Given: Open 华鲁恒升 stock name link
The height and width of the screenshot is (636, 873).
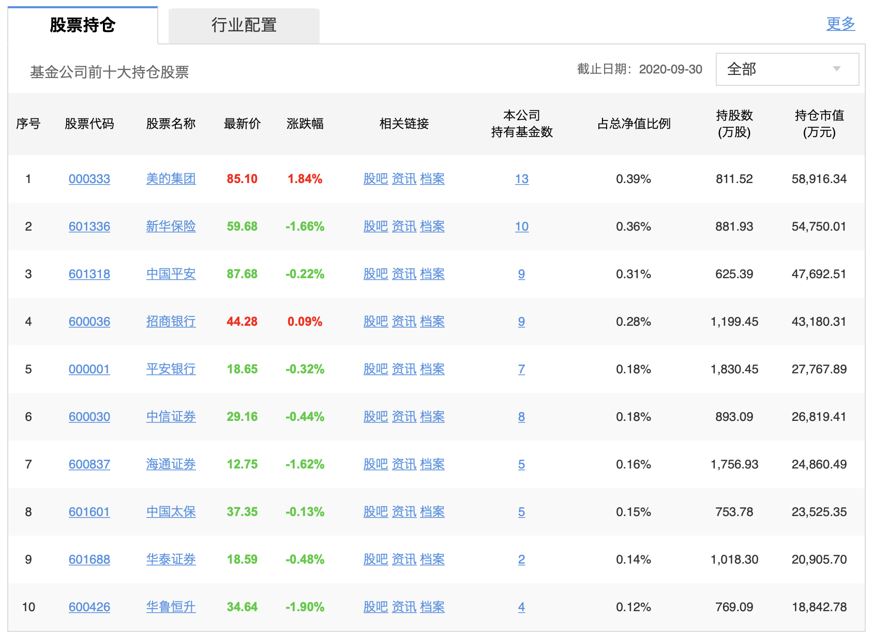Looking at the screenshot, I should [x=171, y=607].
